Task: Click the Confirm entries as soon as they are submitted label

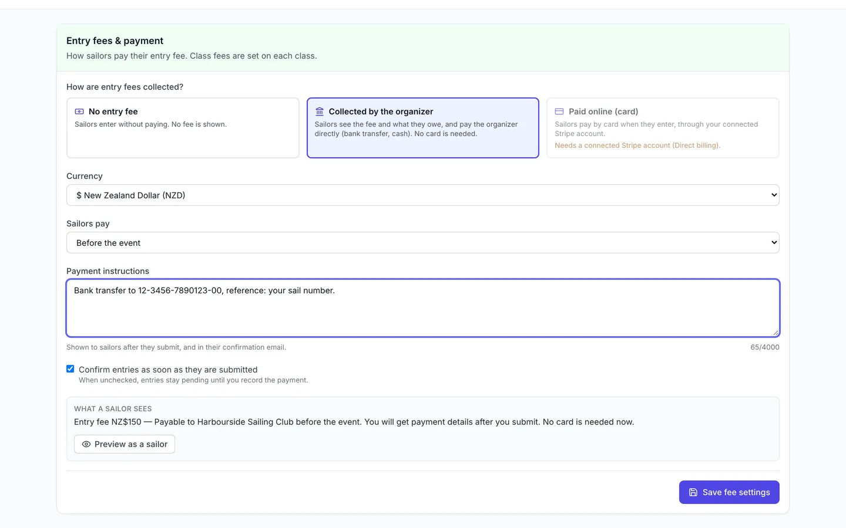Action: point(168,370)
